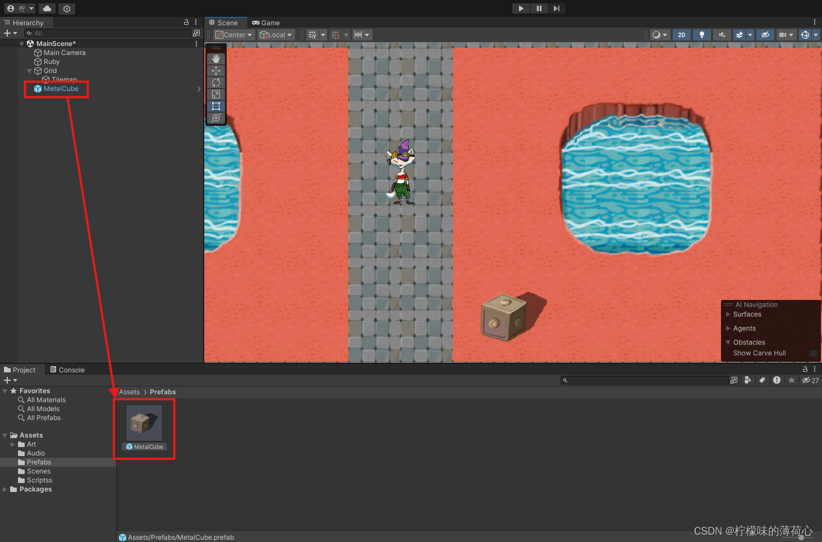
Task: Select the MetalCube prefab thumbnail
Action: (144, 422)
